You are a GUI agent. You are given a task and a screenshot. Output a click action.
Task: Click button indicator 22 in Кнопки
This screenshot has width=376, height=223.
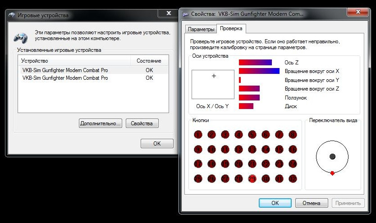click(266, 164)
